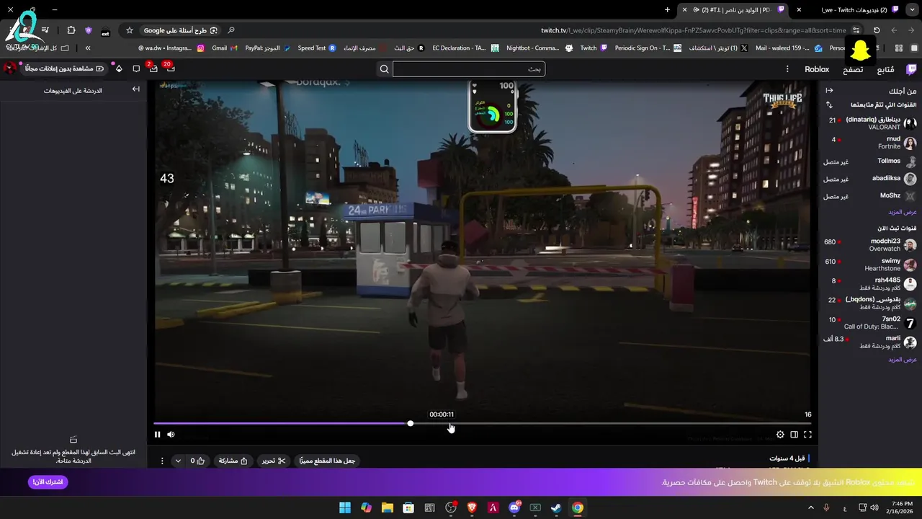Open the media control icon in toolbar
Viewport: 922px width, 519px height.
45,30
